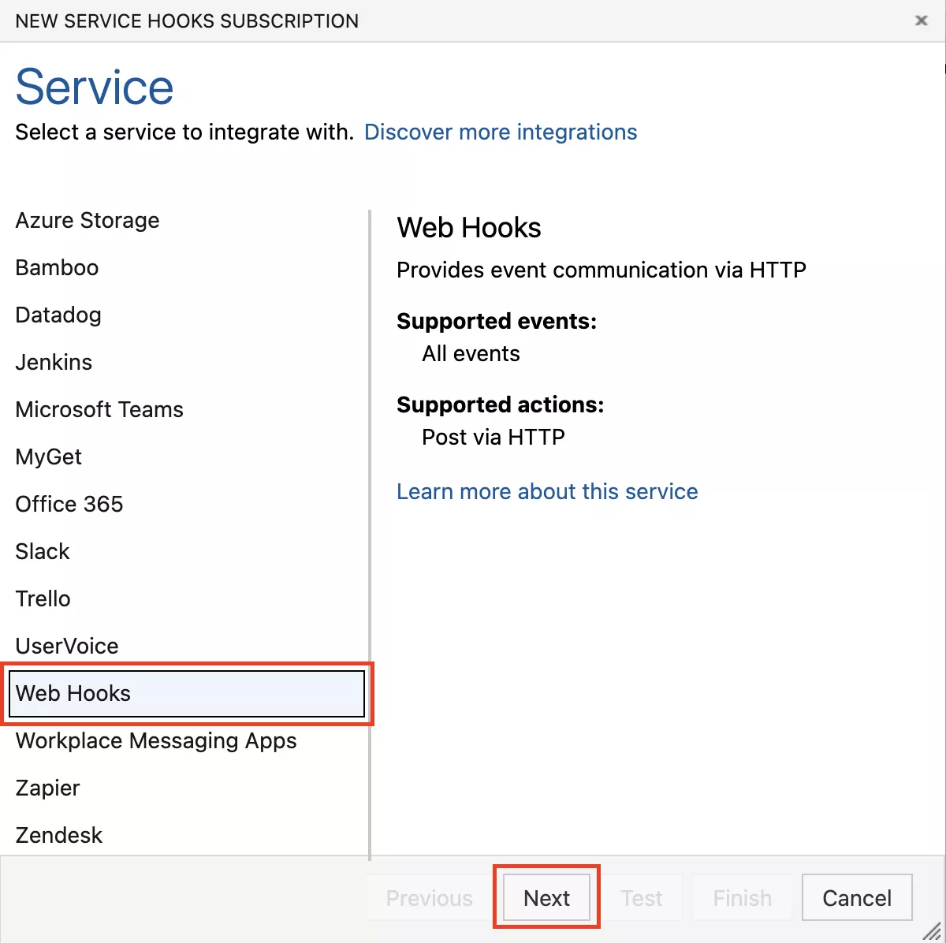The image size is (946, 943).
Task: Cancel the service hooks subscription
Action: click(857, 898)
